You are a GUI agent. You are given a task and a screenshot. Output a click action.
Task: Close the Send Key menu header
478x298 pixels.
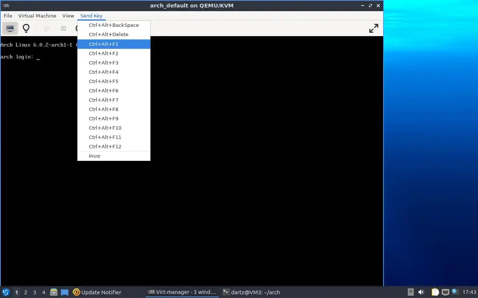(91, 16)
